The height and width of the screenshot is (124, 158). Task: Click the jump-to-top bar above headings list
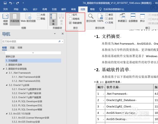(33, 53)
